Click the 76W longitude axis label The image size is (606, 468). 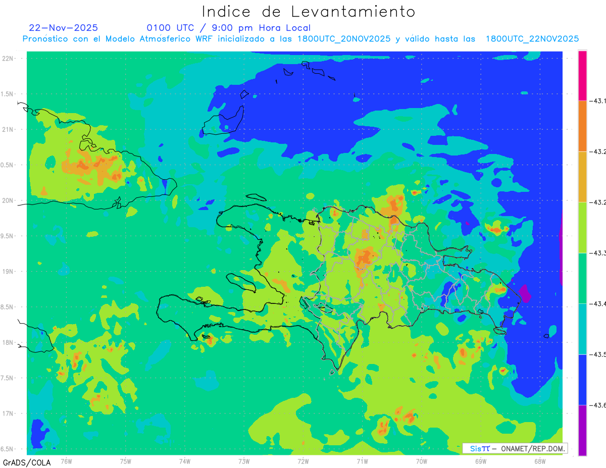click(x=66, y=461)
